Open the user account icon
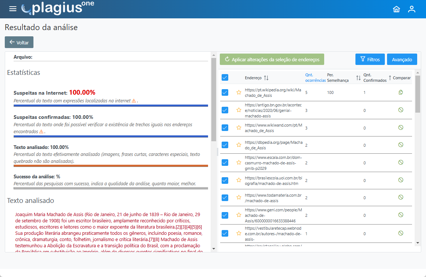Image resolution: width=426 pixels, height=277 pixels. click(x=412, y=9)
